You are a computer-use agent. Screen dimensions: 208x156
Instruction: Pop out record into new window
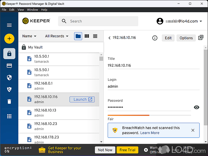tap(200, 38)
